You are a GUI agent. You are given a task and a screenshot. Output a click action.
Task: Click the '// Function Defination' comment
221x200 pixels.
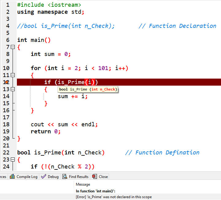tap(162, 153)
